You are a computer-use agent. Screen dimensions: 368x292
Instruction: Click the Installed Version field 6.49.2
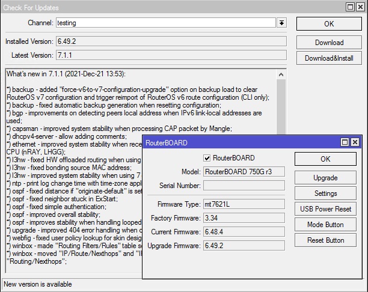coord(171,41)
